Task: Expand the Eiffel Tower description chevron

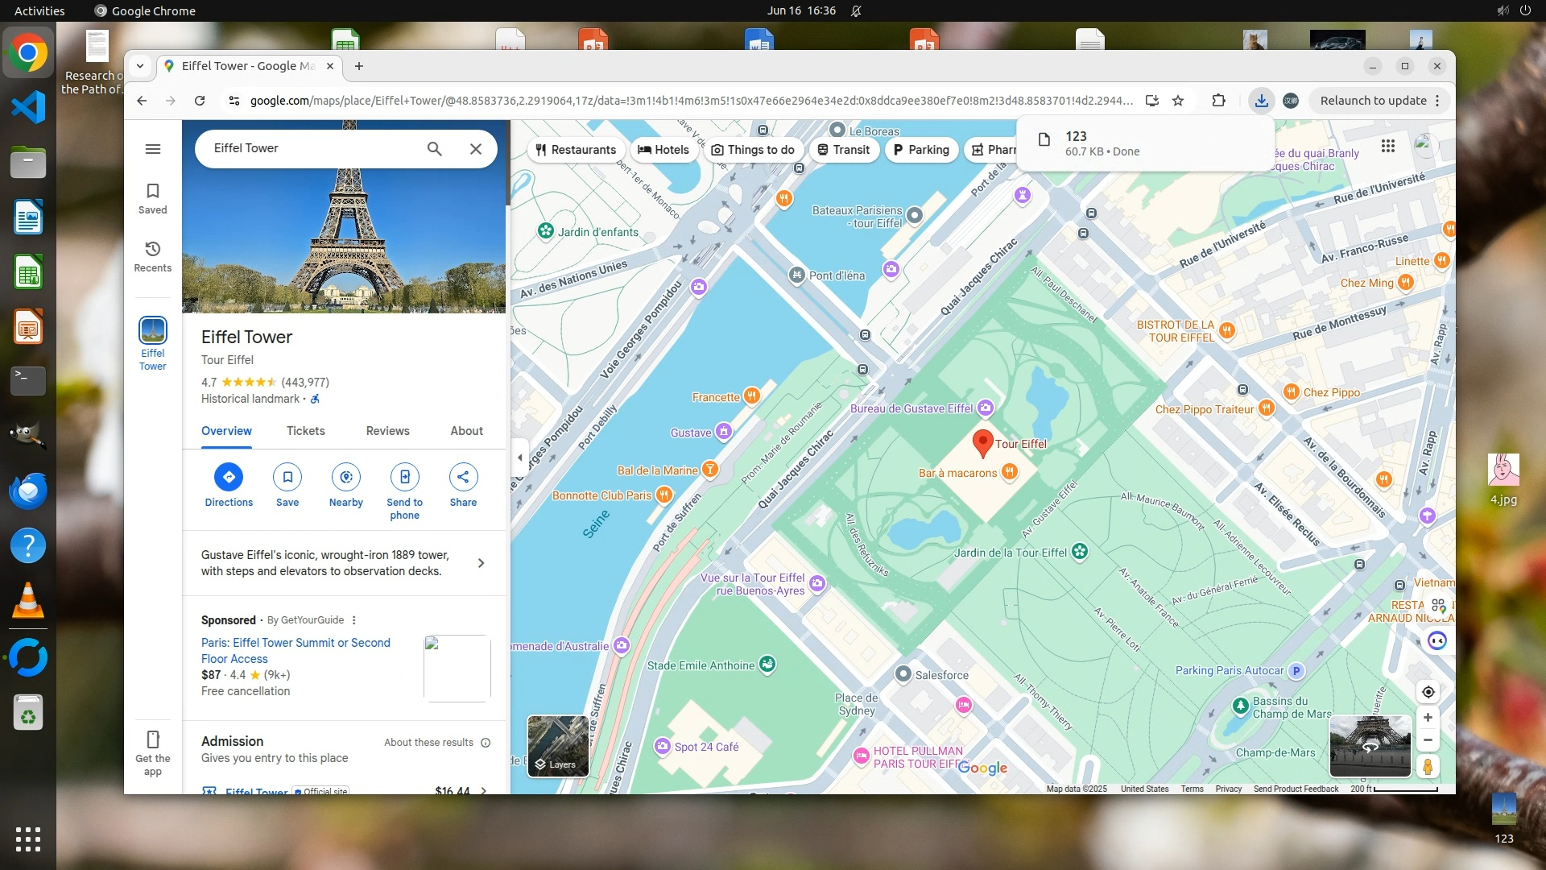Action: click(481, 563)
